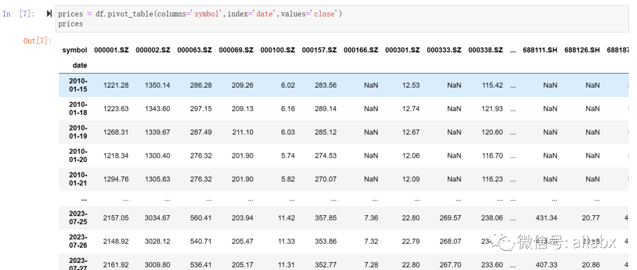The width and height of the screenshot is (637, 270).
Task: Click the cell showing 560.41
Action: pos(201,218)
